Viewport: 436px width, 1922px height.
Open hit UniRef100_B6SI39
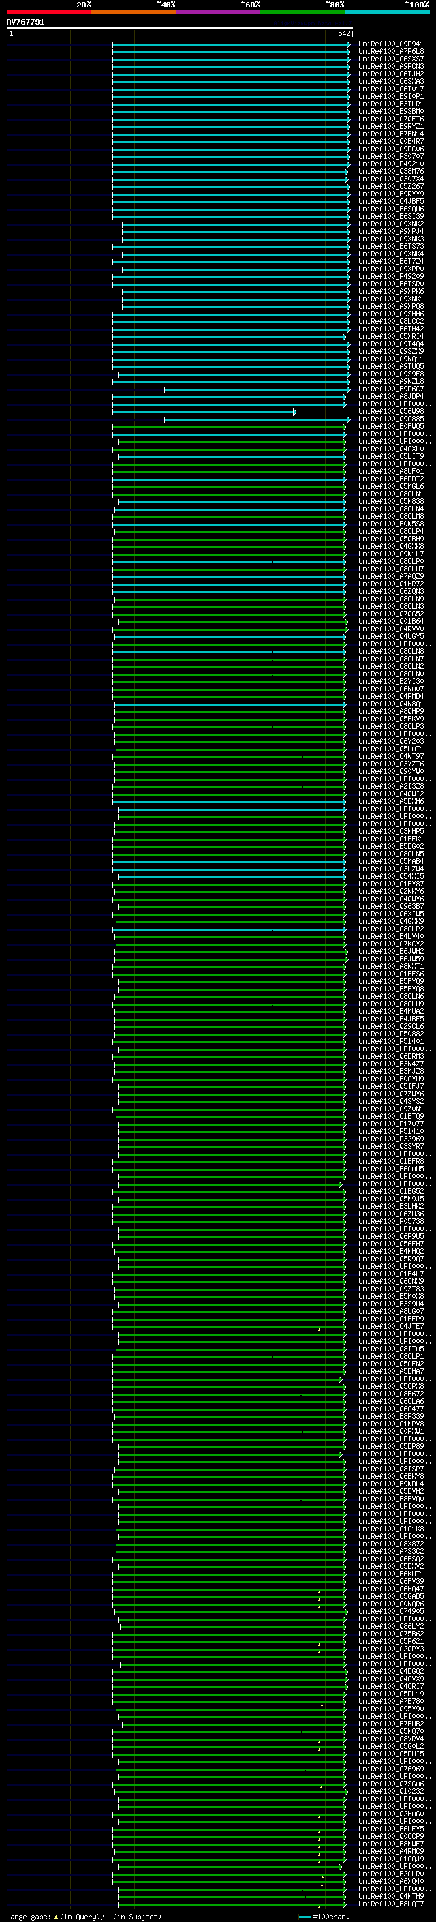coord(390,216)
